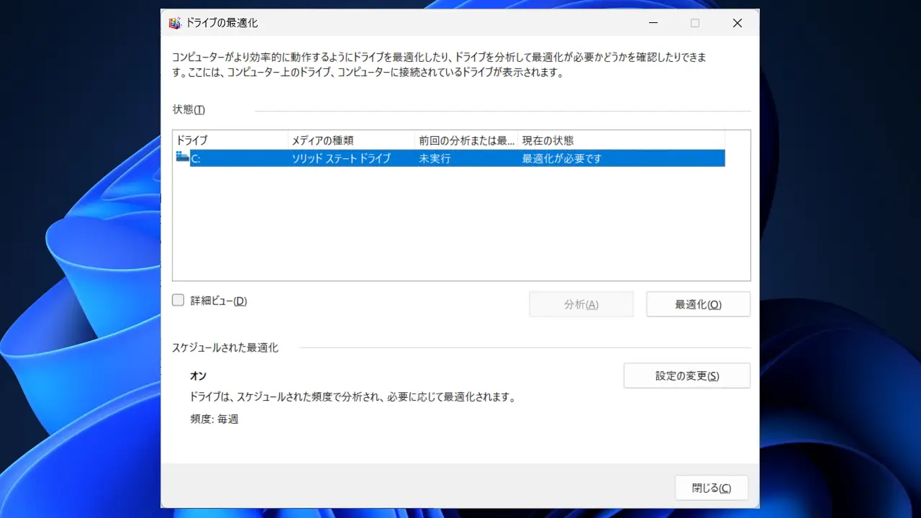
Task: Click the Optimize Drives icon in title bar
Action: 175,23
